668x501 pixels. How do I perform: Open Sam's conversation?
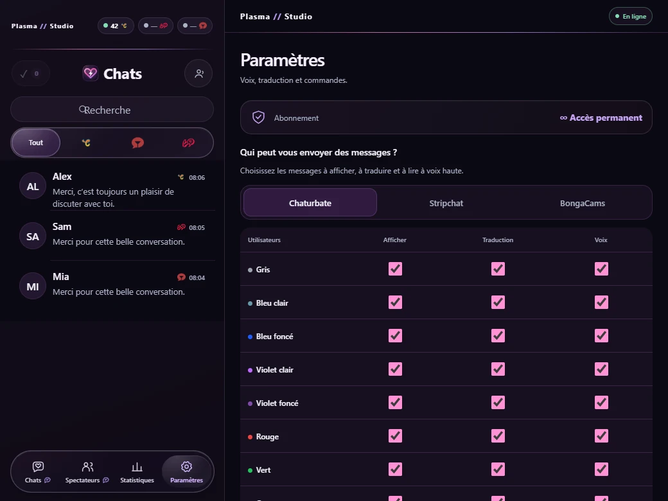tap(112, 236)
